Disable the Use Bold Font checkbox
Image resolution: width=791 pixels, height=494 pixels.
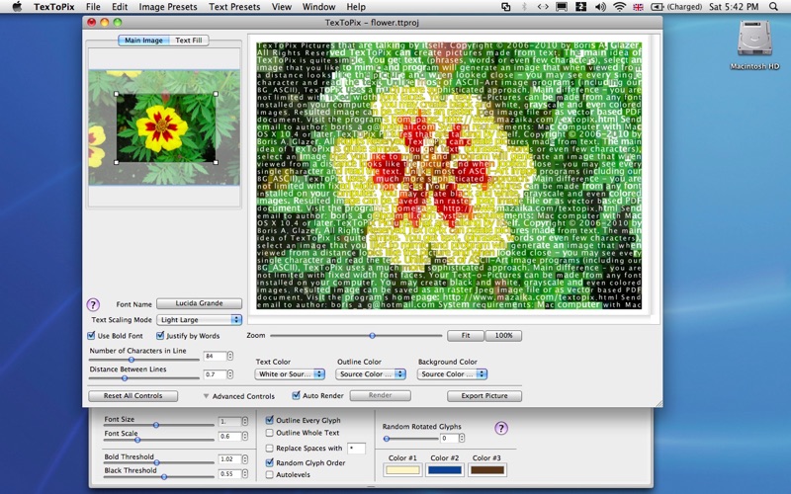92,336
